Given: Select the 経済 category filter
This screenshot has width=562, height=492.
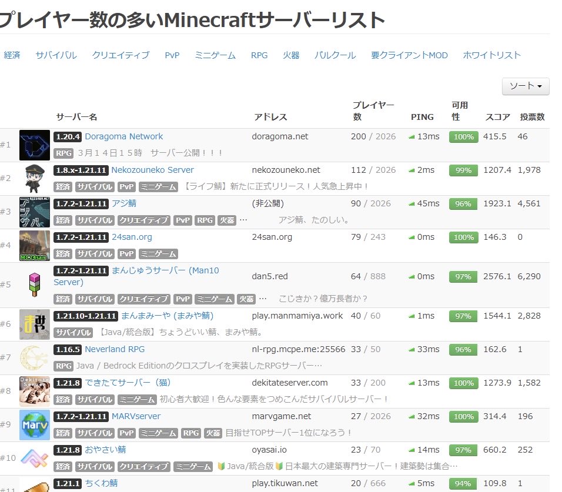Looking at the screenshot, I should click(x=12, y=55).
